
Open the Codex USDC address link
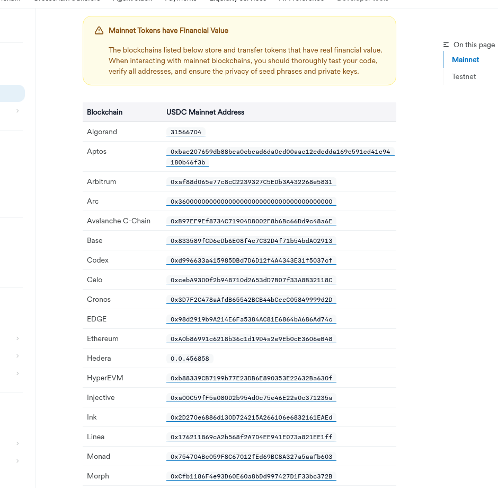click(x=251, y=260)
